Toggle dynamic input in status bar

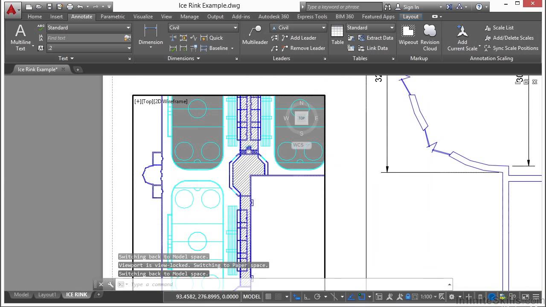click(296, 297)
